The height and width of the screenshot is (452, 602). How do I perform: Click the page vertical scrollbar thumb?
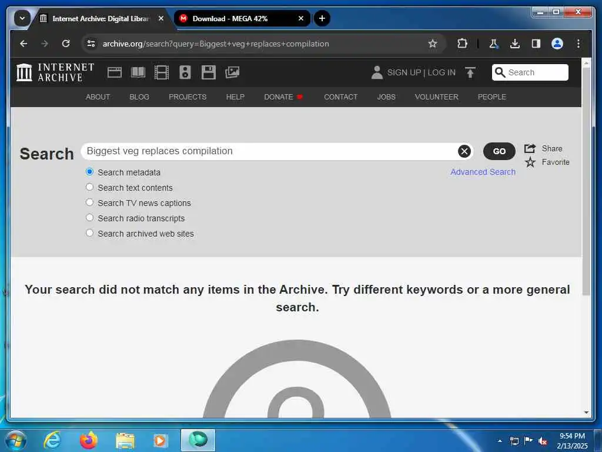[x=586, y=182]
